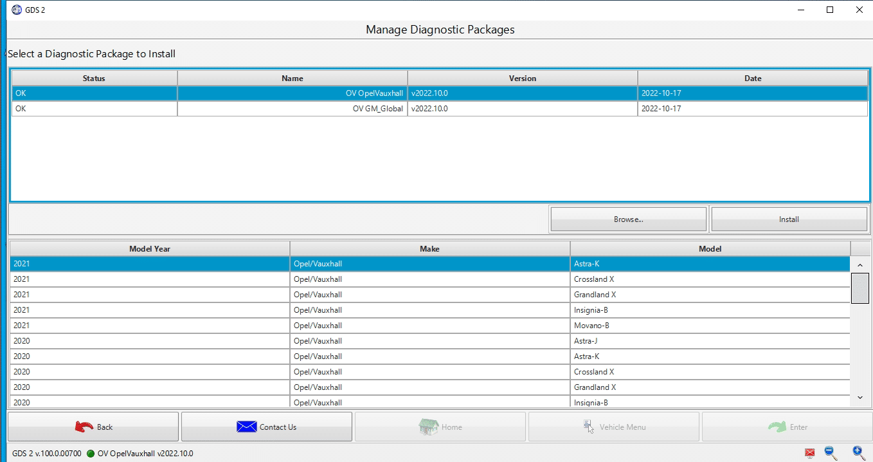Image resolution: width=873 pixels, height=462 pixels.
Task: Select the 2021 Insignia-B row
Action: (430, 310)
